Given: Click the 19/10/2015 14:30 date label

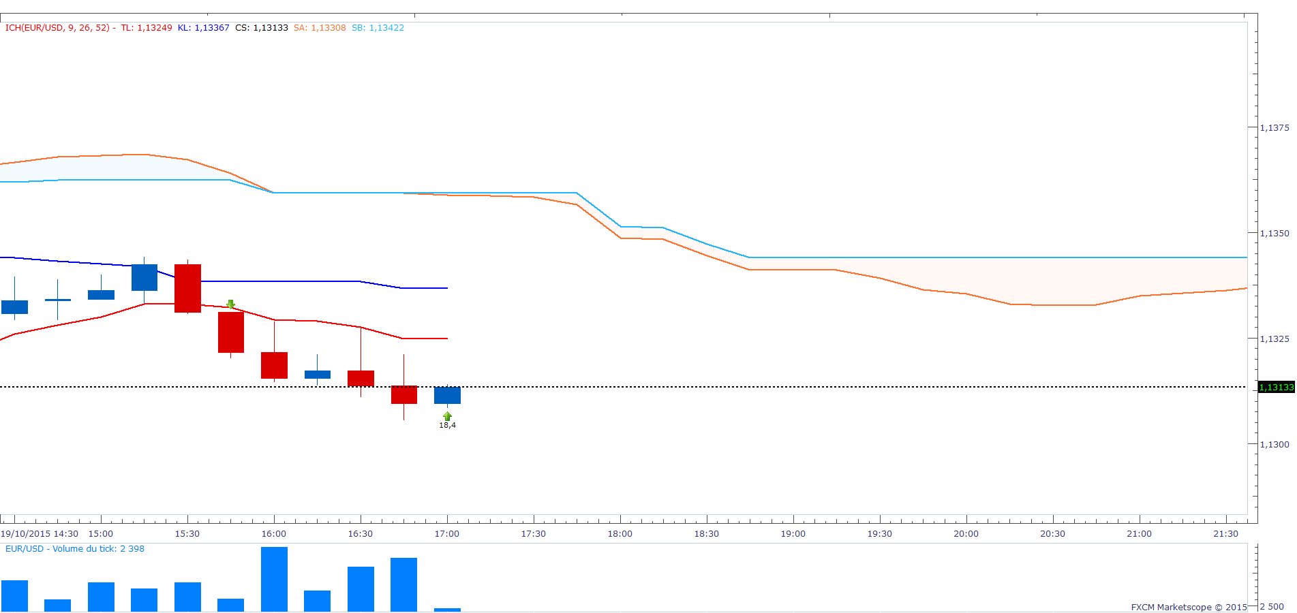Looking at the screenshot, I should point(40,534).
